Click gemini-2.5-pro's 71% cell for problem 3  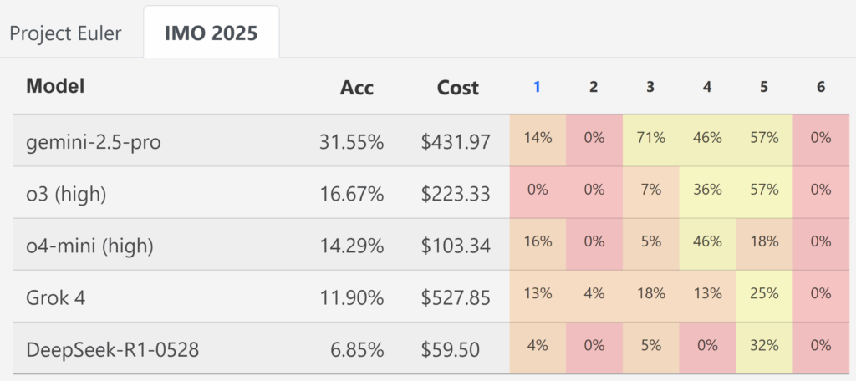coord(650,139)
